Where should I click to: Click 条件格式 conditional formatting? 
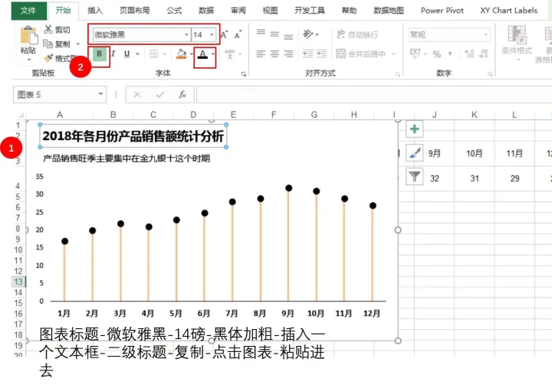click(517, 43)
